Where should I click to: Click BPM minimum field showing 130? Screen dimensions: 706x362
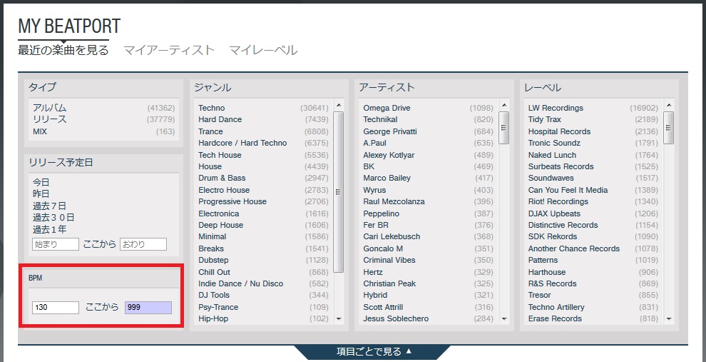coord(56,308)
